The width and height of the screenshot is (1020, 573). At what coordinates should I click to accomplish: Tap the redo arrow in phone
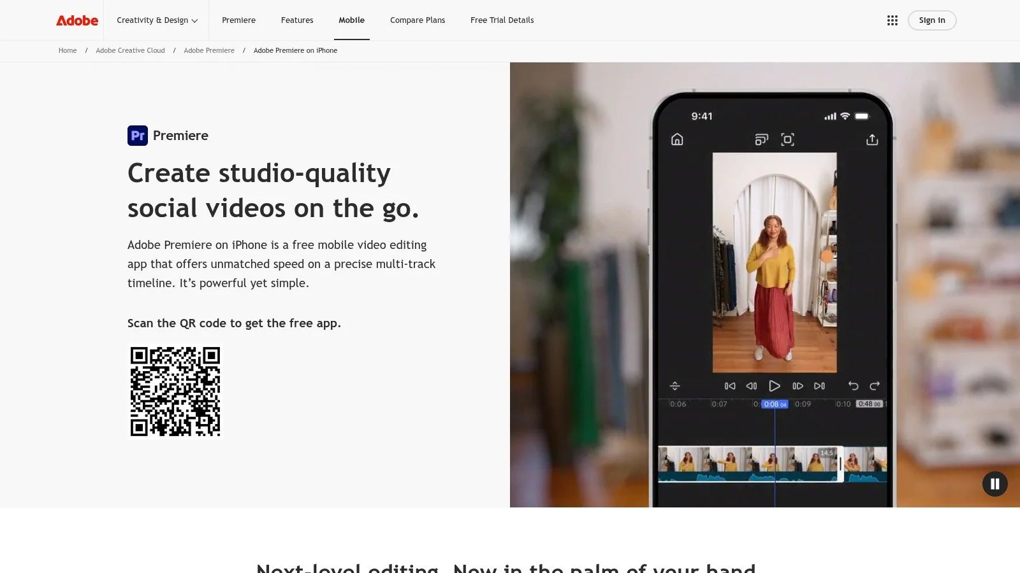[x=875, y=386]
